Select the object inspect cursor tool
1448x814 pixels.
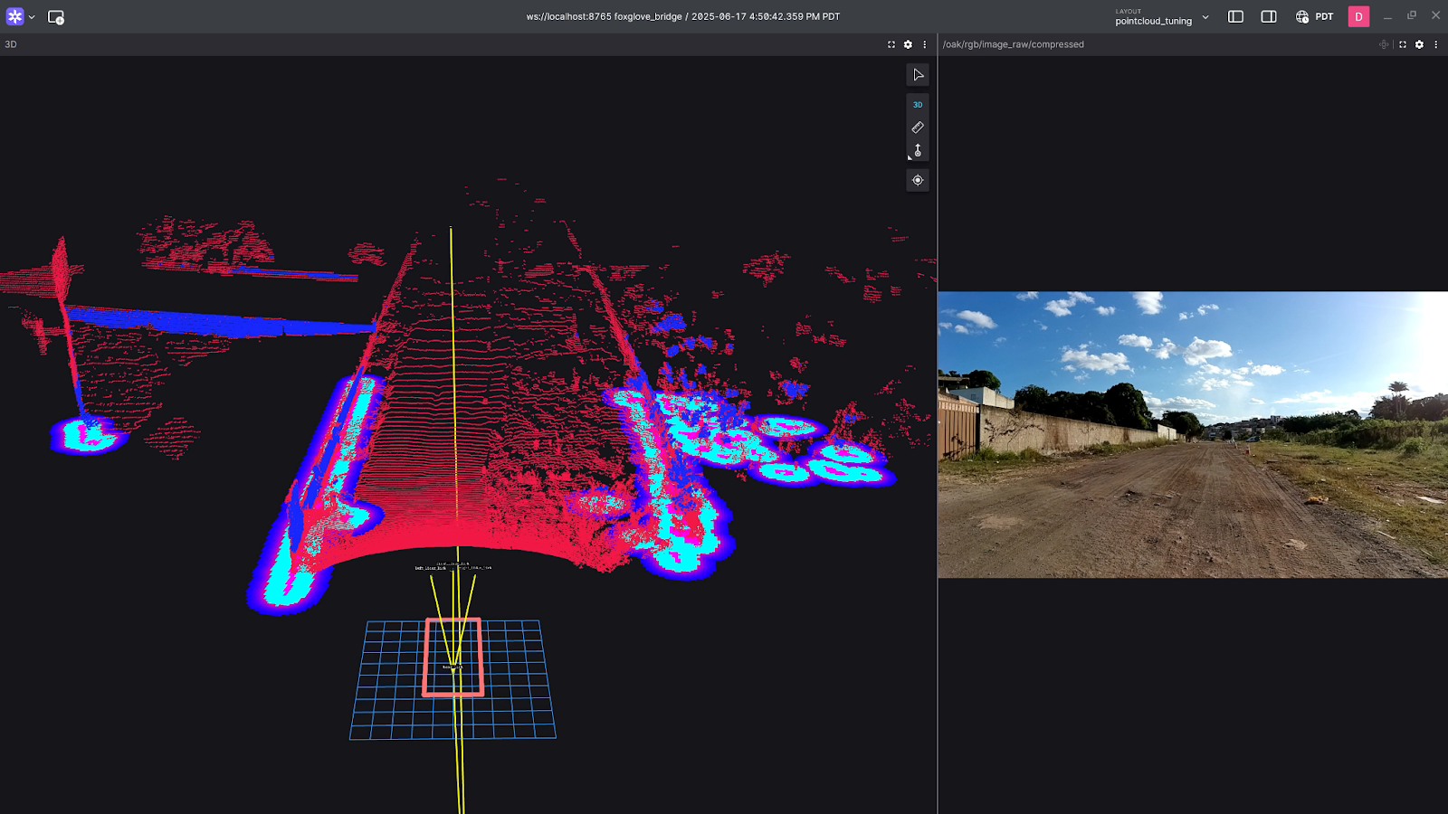pos(918,75)
